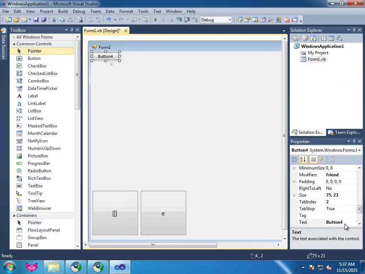Open Data Sources side tab
Image resolution: width=365 pixels, height=274 pixels.
click(x=3, y=44)
